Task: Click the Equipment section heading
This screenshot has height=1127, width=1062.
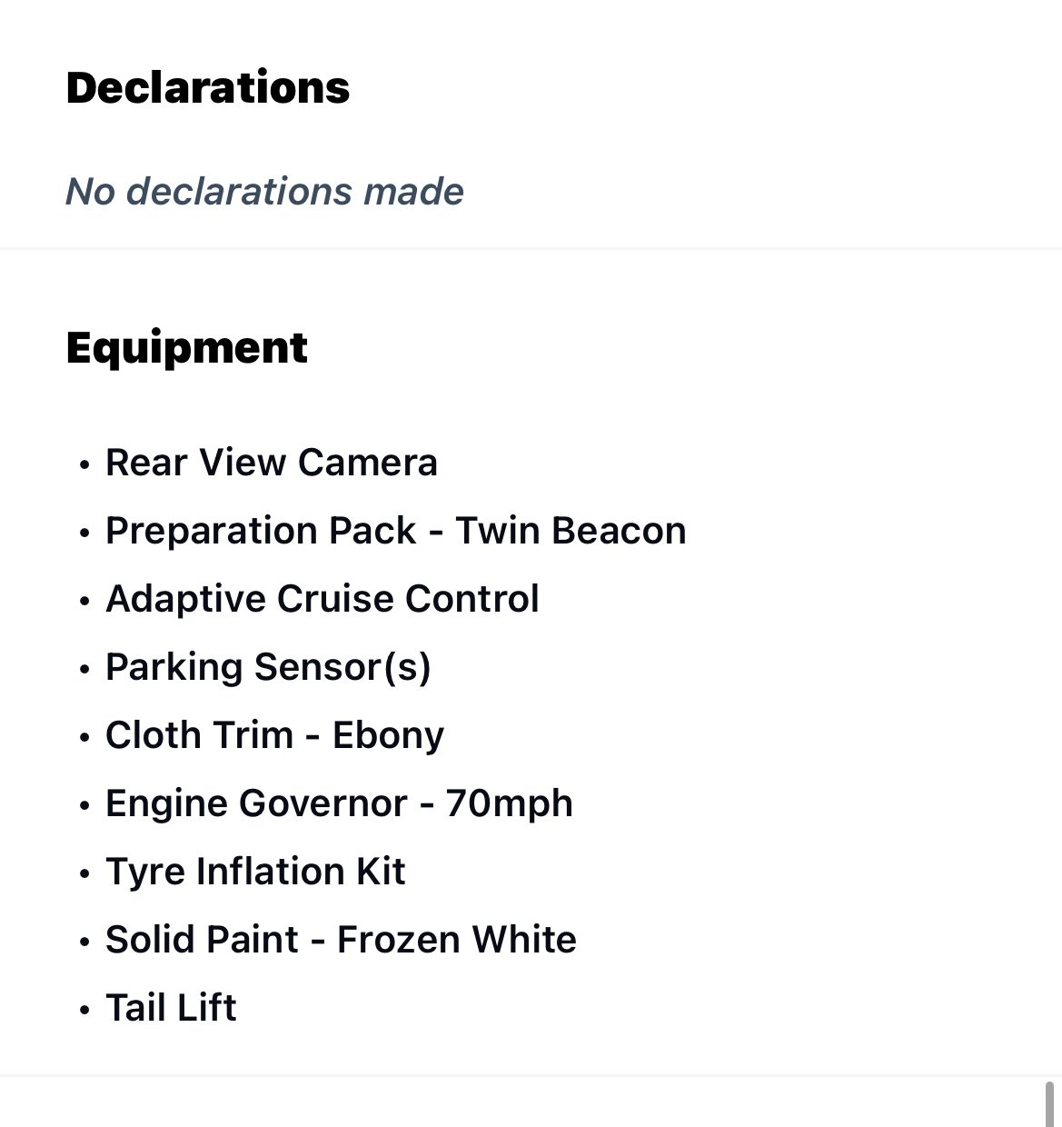Action: tap(187, 348)
